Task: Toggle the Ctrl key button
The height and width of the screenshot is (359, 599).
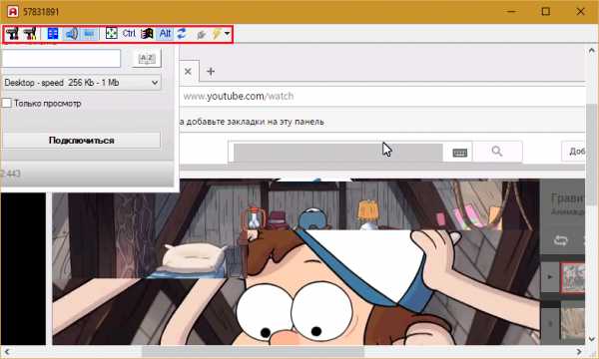Action: [129, 34]
